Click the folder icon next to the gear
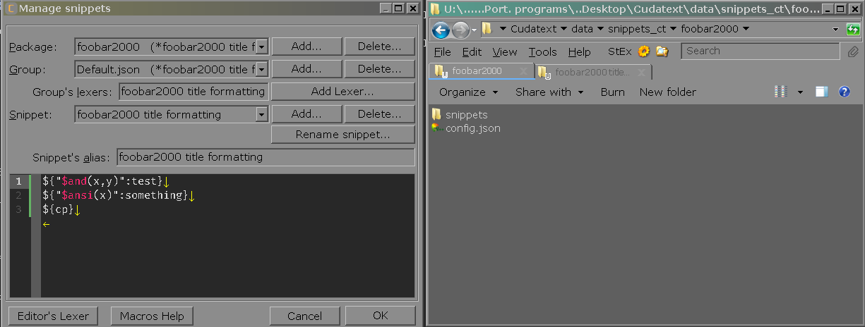The height and width of the screenshot is (327, 865). [x=662, y=51]
